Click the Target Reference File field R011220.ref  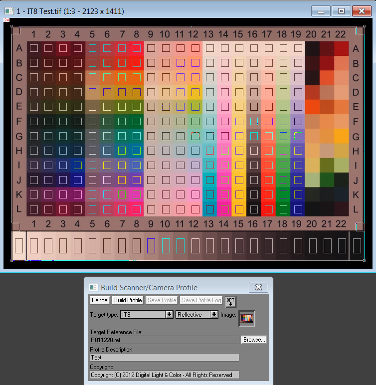164,340
